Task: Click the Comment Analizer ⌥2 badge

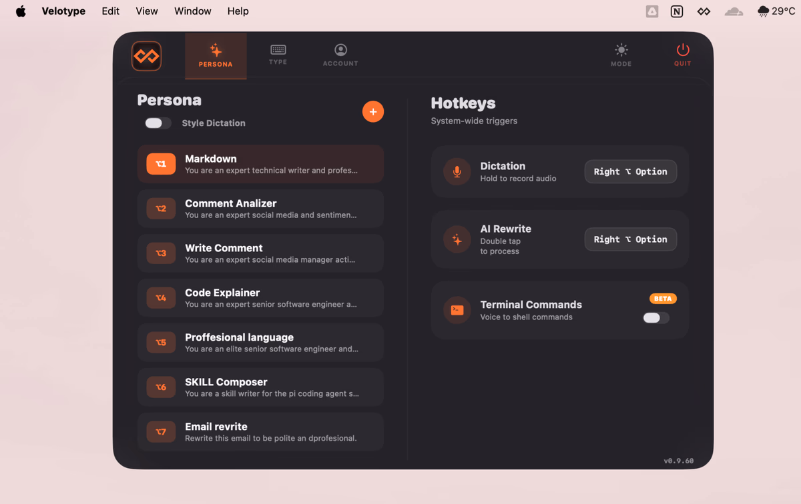Action: tap(161, 209)
